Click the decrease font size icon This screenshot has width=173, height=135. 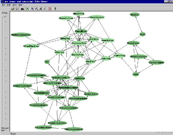tap(45, 9)
